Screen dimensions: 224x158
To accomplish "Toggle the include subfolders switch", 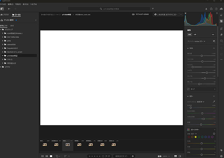I will tap(134, 15).
